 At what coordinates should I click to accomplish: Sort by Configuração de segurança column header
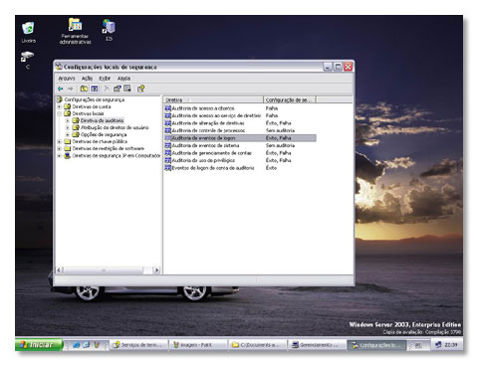[x=290, y=99]
